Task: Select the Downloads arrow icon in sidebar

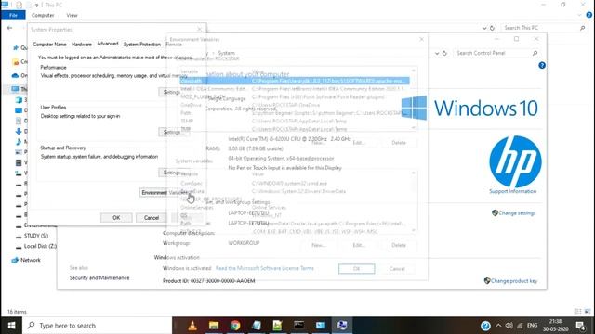Action: [x=19, y=131]
